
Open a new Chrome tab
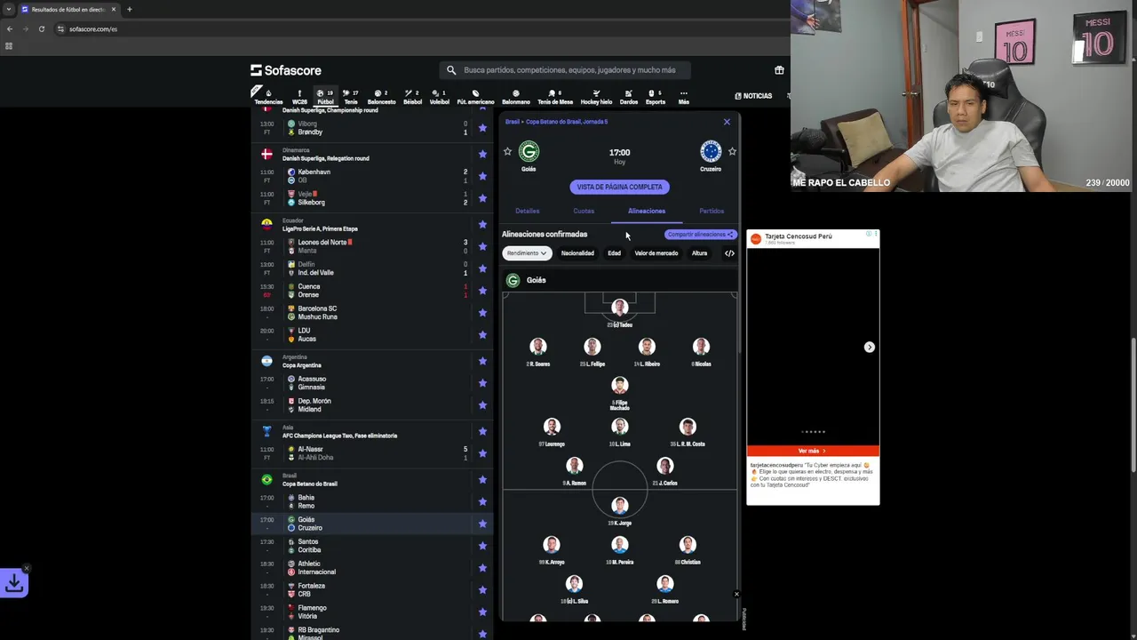(x=129, y=9)
